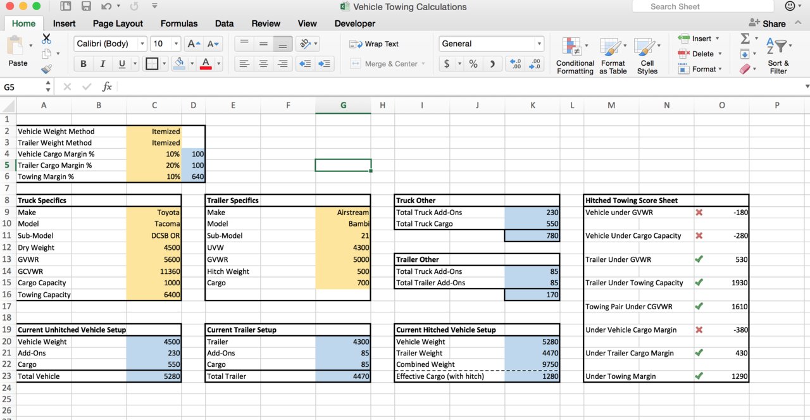Expand the borders dropdown arrow
The height and width of the screenshot is (420, 810).
point(165,64)
